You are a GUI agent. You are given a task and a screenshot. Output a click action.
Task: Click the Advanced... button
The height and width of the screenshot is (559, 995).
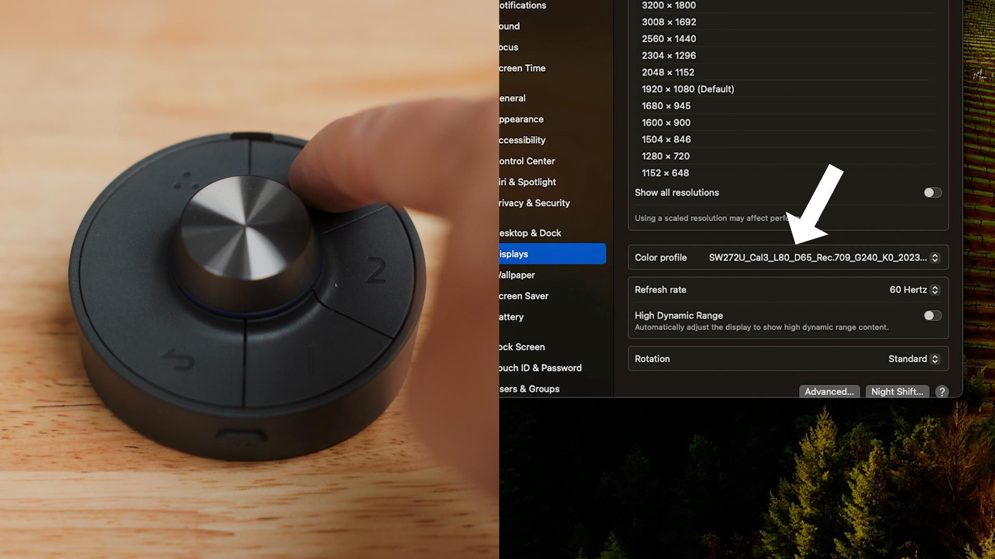(x=829, y=392)
